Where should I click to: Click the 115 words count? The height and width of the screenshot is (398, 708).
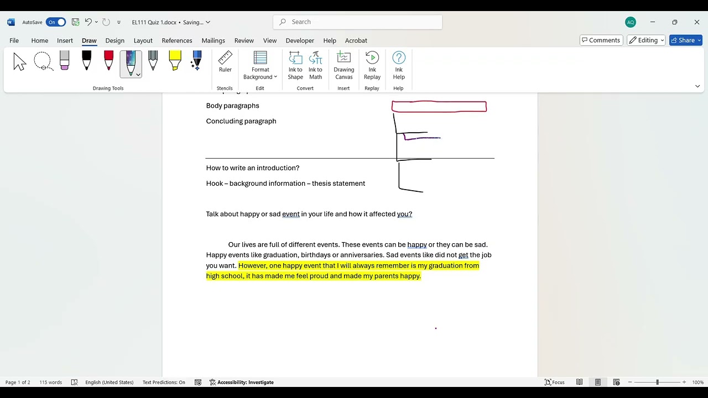[50, 383]
